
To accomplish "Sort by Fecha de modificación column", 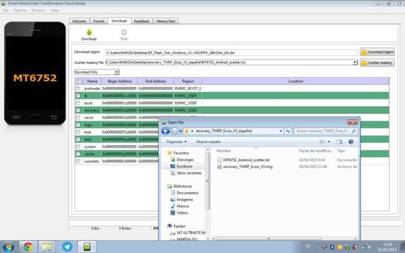I will [316, 150].
